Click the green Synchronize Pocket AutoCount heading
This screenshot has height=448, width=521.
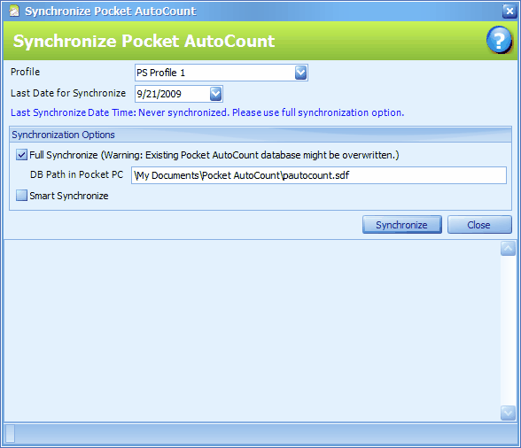pyautogui.click(x=144, y=42)
